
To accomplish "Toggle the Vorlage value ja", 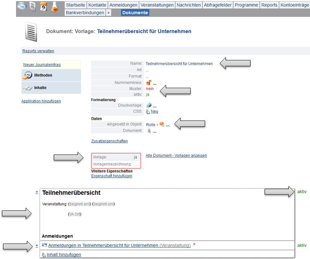I will point(135,157).
